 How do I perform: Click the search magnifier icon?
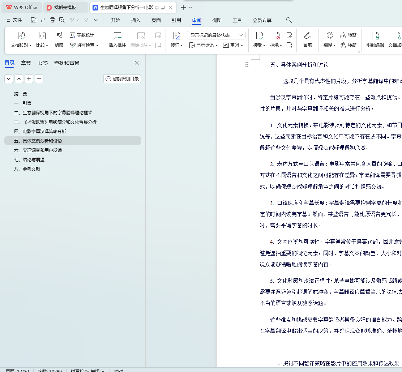pyautogui.click(x=289, y=20)
